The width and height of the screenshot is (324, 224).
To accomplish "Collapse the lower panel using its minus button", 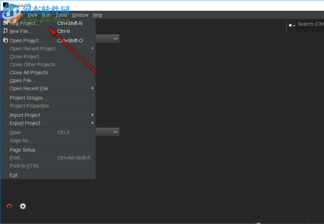I will pyautogui.click(x=116, y=132).
